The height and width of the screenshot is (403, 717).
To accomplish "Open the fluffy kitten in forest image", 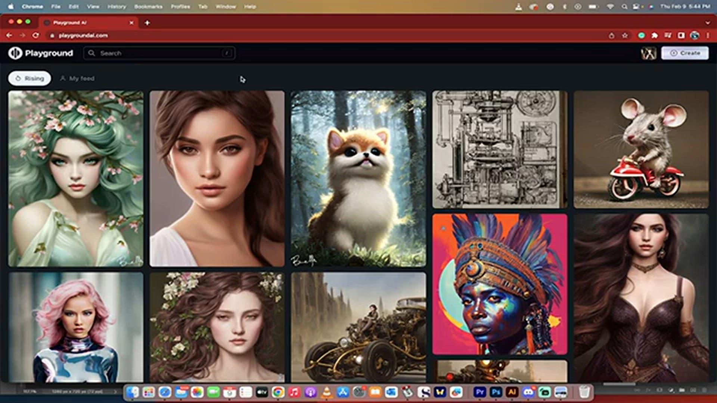I will pos(358,179).
